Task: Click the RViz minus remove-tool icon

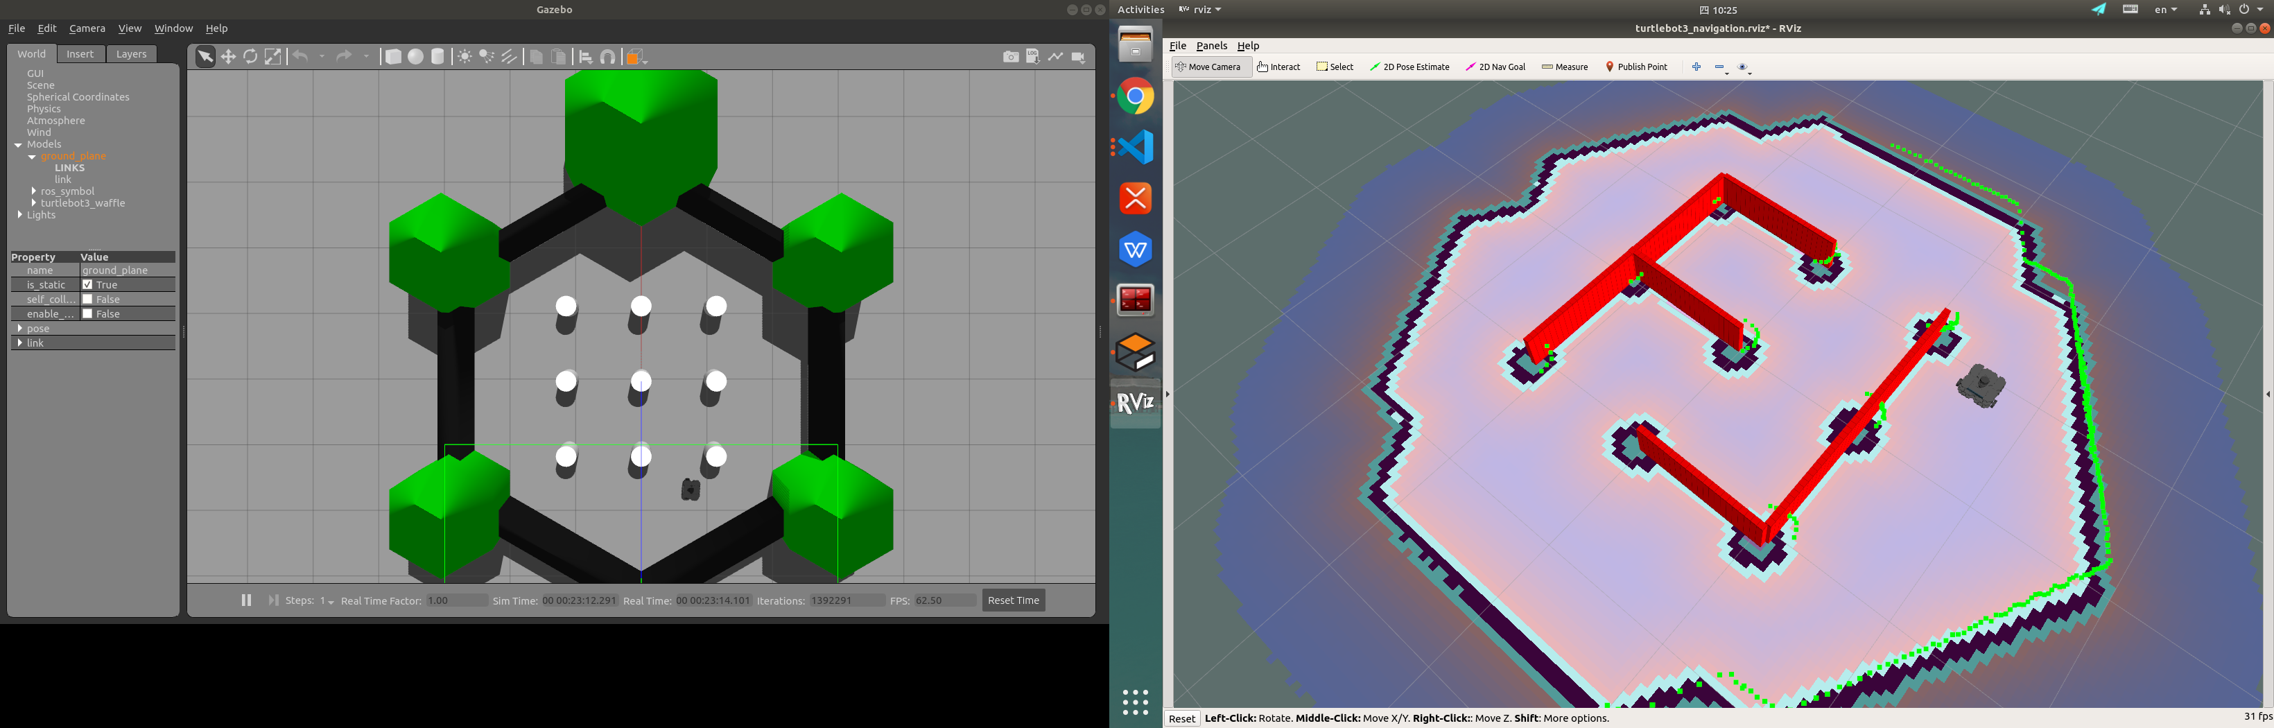Action: click(x=1721, y=67)
